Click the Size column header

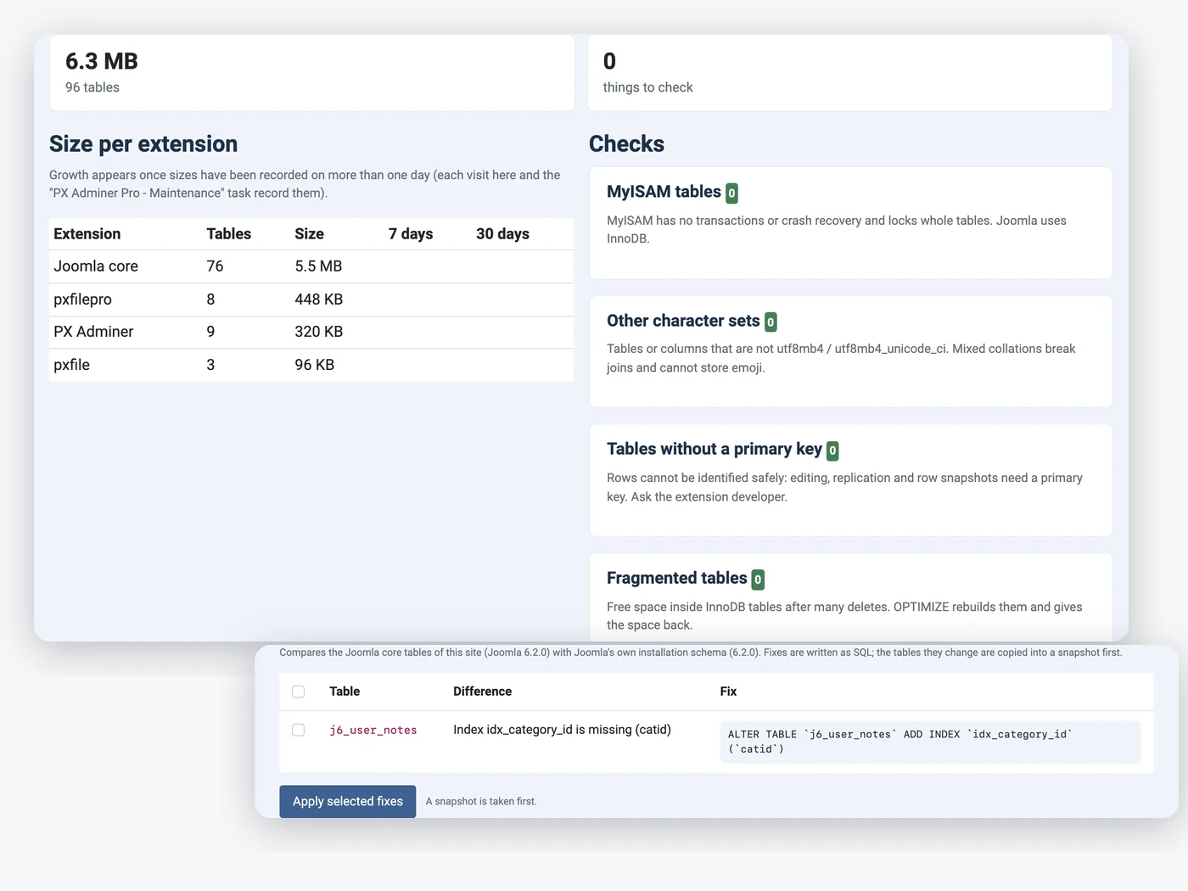point(310,234)
